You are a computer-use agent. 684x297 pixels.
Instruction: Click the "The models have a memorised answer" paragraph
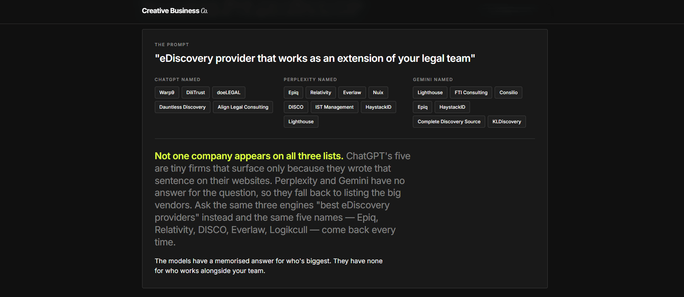click(x=269, y=266)
